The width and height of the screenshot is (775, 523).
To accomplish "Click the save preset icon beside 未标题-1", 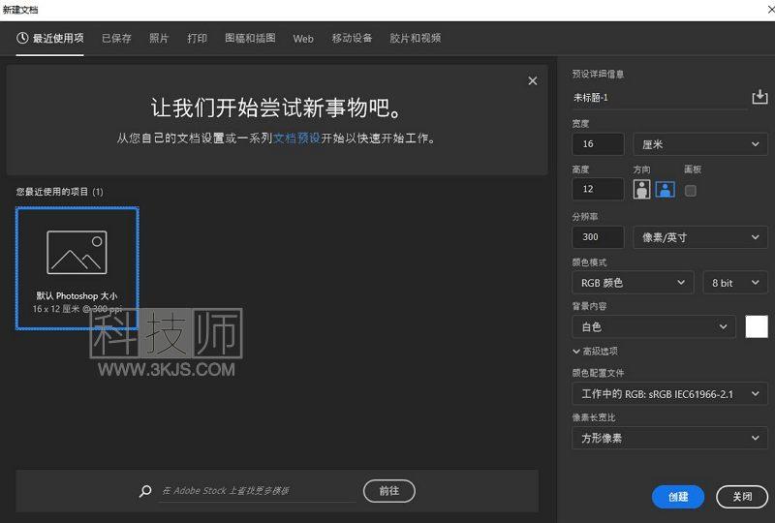I will pos(759,97).
